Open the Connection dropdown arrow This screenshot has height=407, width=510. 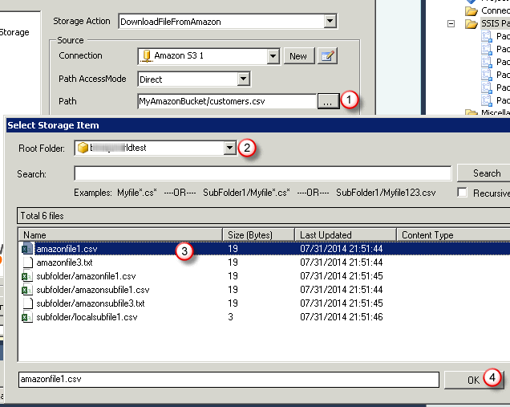tap(273, 56)
